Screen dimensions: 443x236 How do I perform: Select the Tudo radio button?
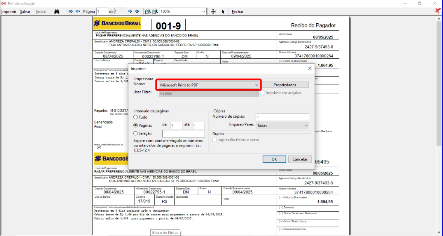136,117
